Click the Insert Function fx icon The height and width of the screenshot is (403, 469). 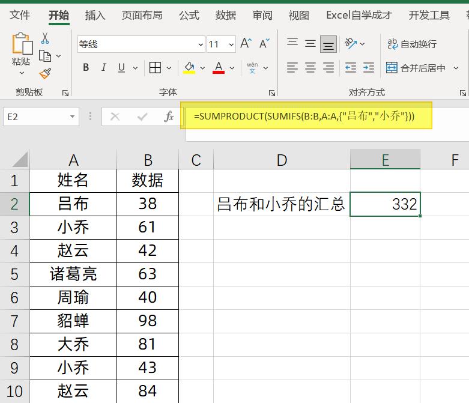coord(169,117)
